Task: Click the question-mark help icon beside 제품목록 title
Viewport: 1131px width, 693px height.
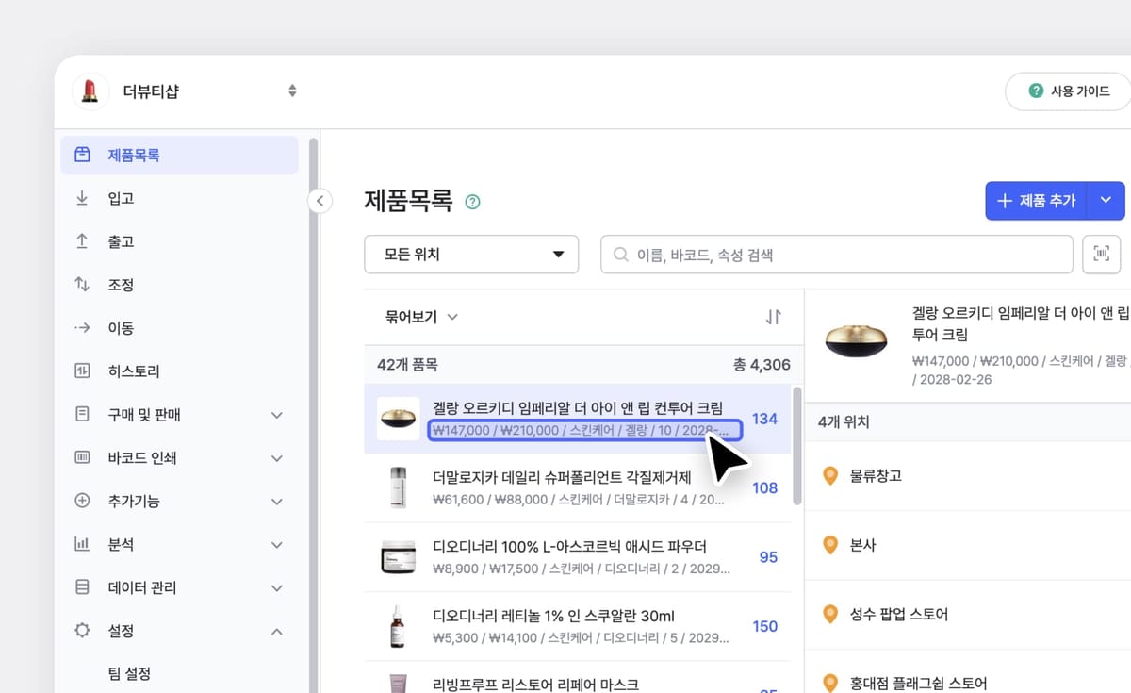Action: [471, 201]
